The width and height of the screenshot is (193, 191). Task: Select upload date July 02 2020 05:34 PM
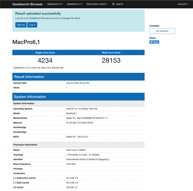(78, 83)
